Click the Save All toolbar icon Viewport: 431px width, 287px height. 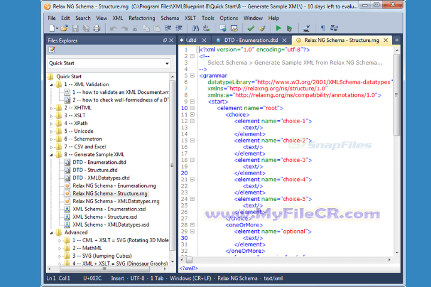coord(86,28)
